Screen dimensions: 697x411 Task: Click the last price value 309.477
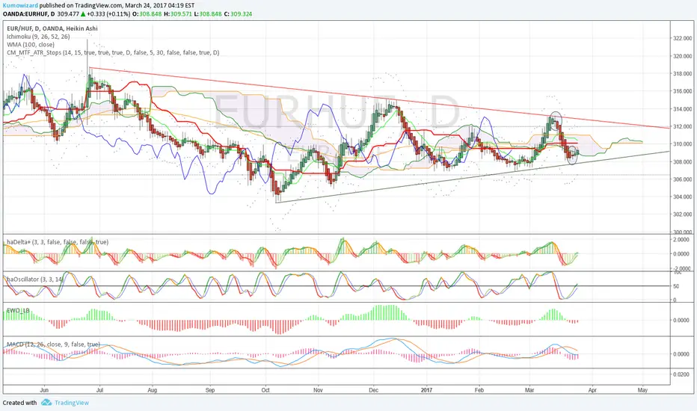(x=68, y=13)
